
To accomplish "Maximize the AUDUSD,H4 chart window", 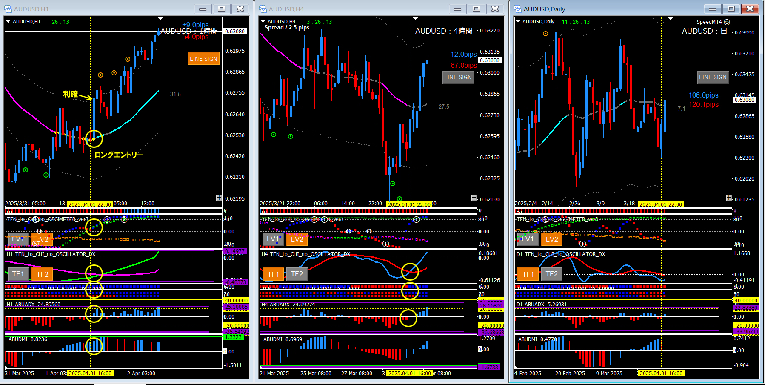I will [477, 9].
